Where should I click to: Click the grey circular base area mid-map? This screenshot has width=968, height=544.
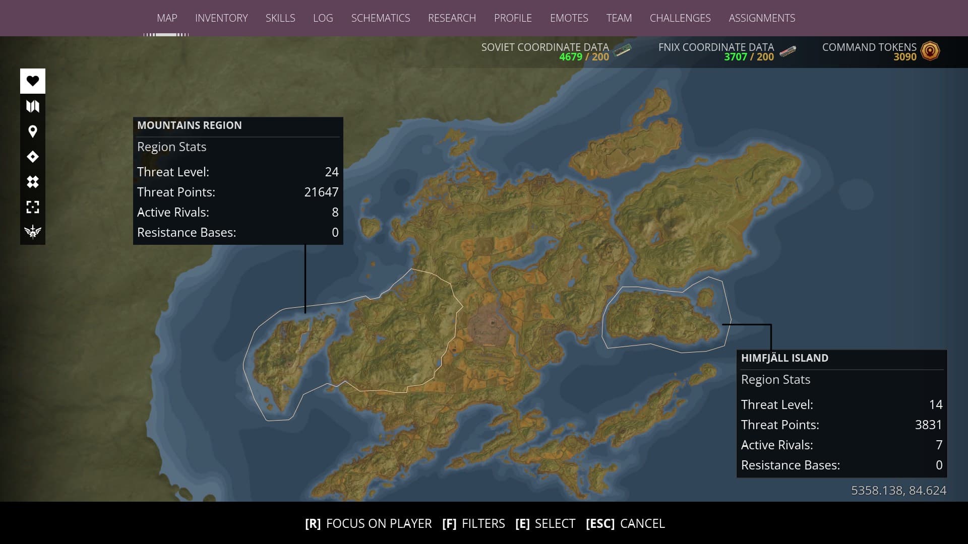coord(489,325)
